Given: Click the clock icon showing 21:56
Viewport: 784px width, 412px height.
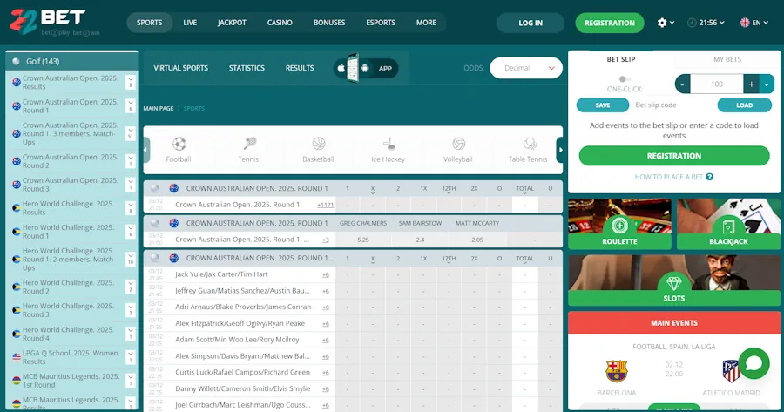Looking at the screenshot, I should [x=692, y=23].
